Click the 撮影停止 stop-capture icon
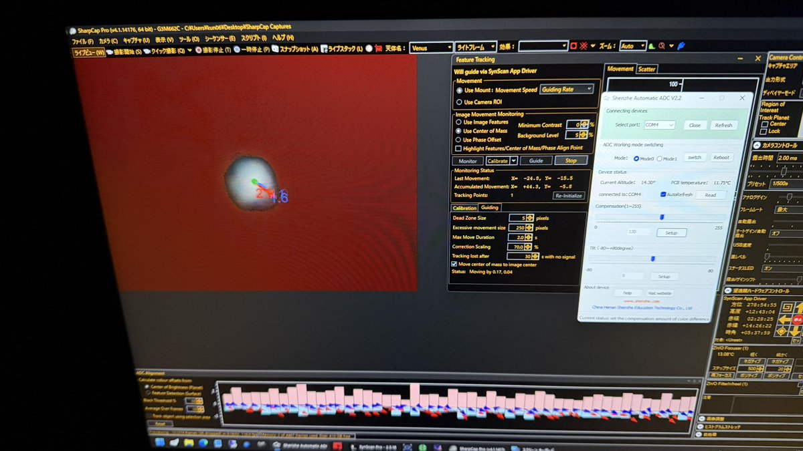Image resolution: width=803 pixels, height=451 pixels. coord(198,49)
